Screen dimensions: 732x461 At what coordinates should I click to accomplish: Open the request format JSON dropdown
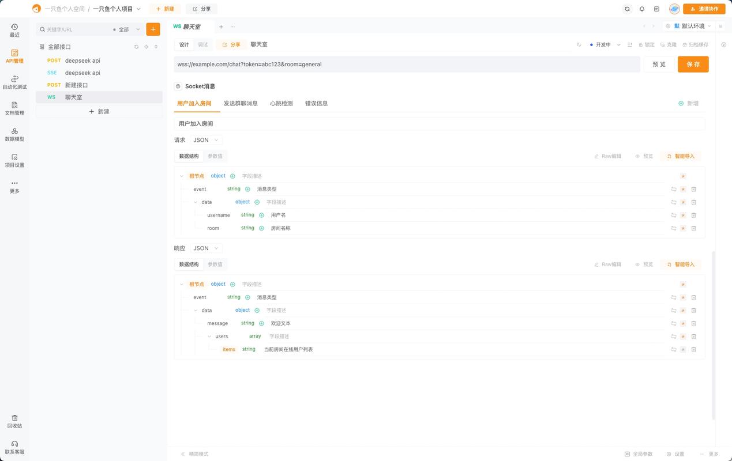(206, 140)
